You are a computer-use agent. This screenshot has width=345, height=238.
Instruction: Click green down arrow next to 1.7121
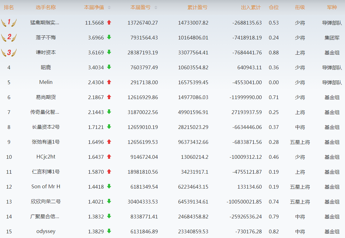point(109,126)
